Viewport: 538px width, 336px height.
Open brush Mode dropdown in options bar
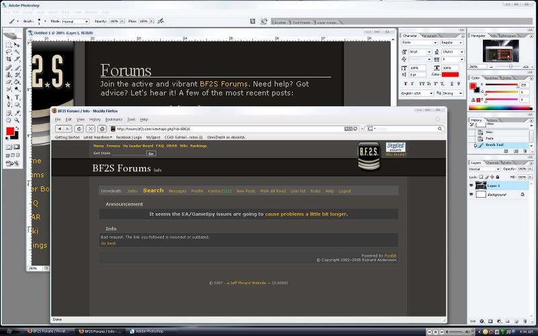[75, 22]
